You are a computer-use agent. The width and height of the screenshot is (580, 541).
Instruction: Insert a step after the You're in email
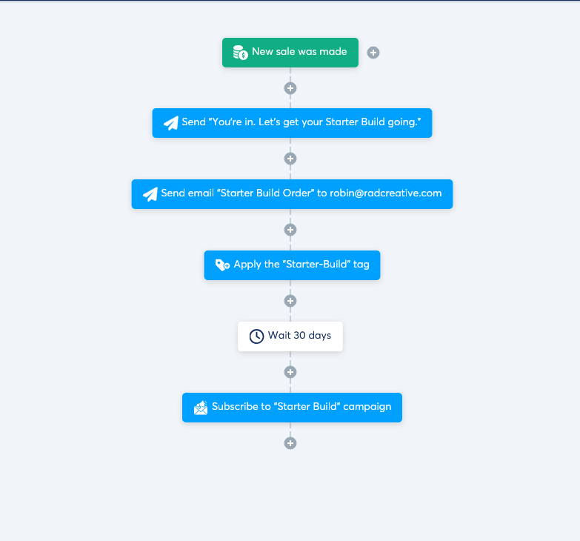tap(290, 159)
